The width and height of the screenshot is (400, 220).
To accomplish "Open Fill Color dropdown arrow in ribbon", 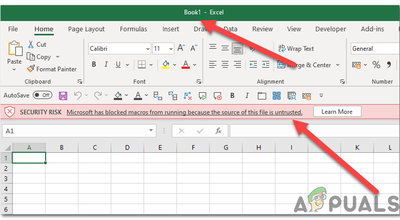I will point(175,65).
